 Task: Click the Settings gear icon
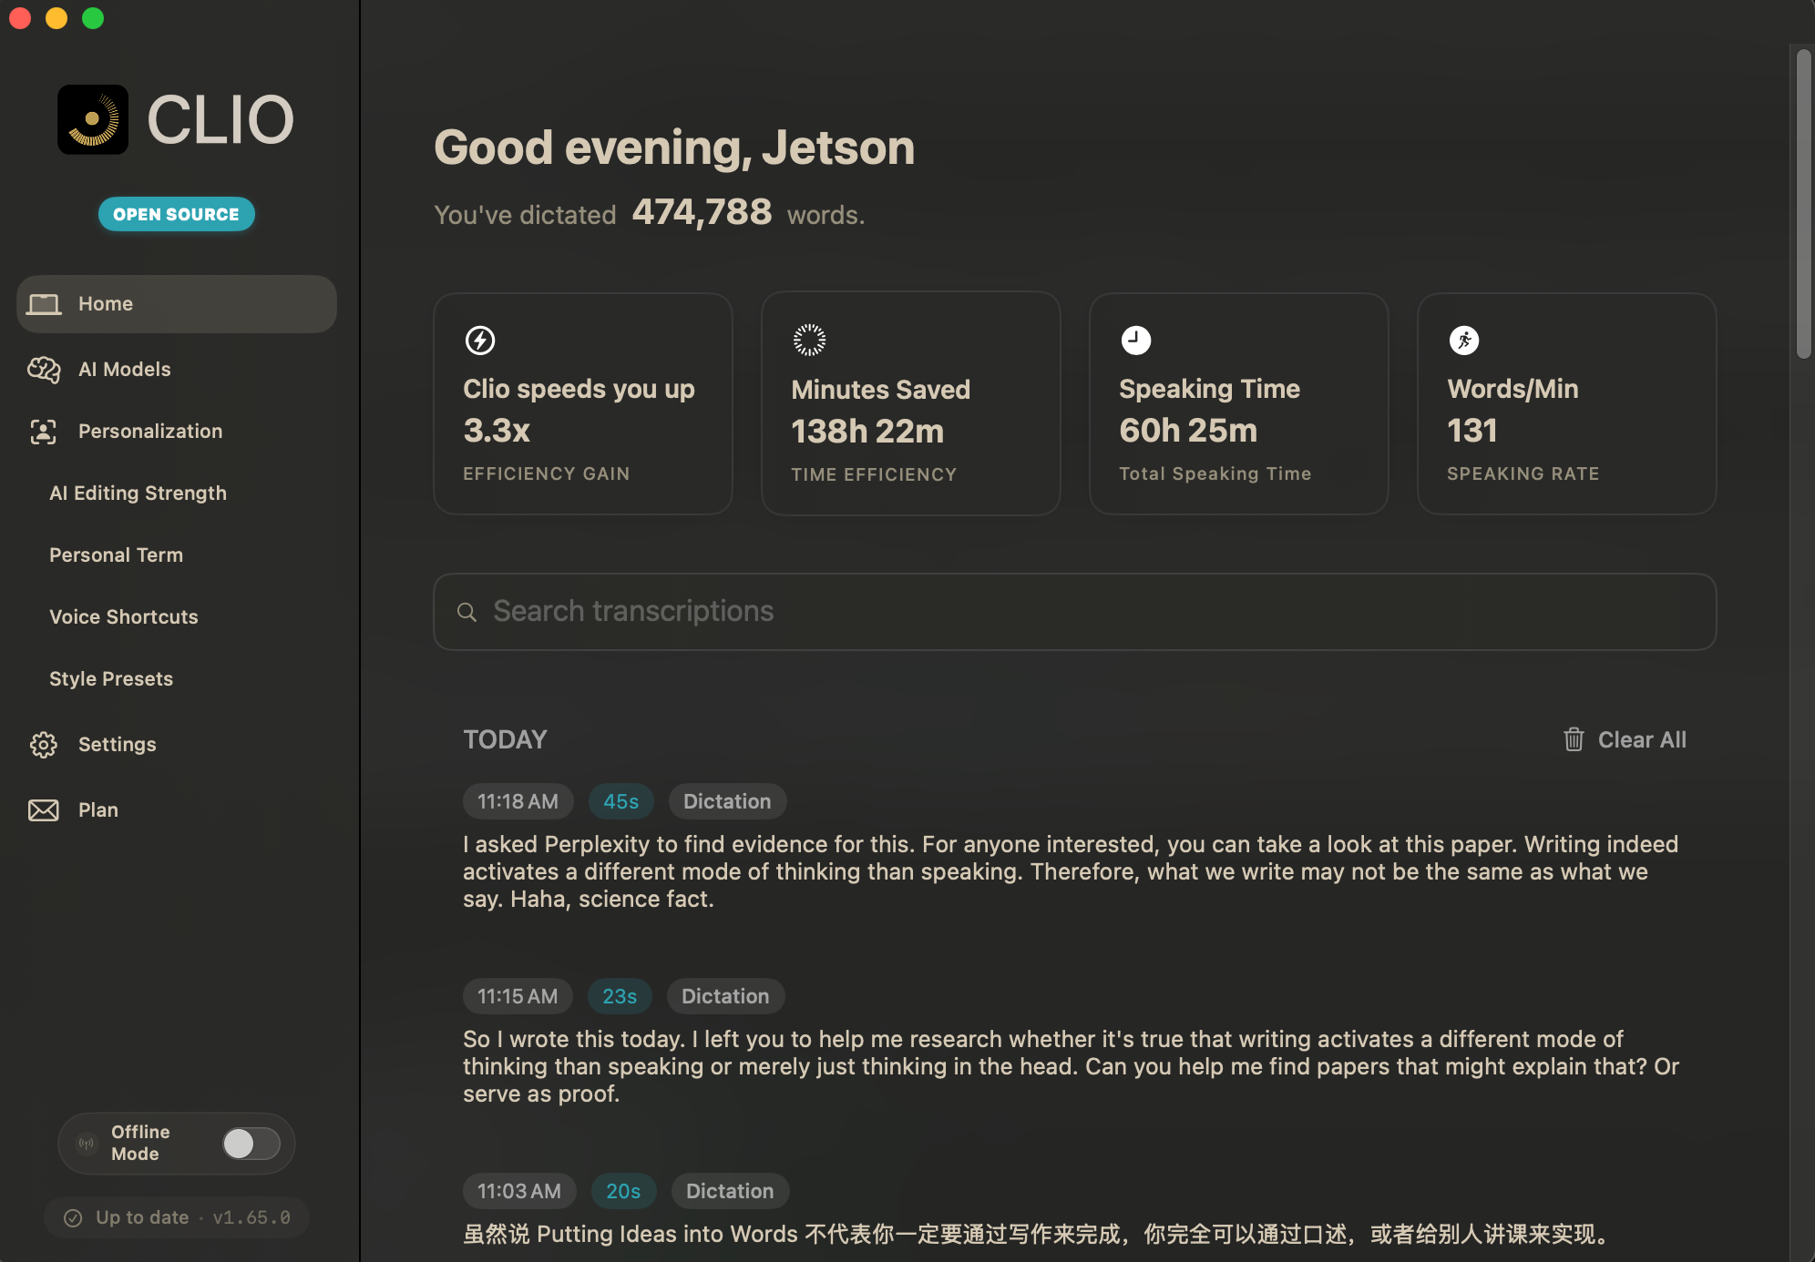[x=44, y=745]
